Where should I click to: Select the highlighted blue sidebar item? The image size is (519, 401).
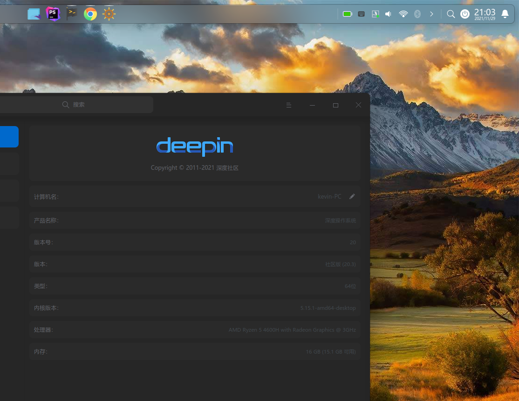(9, 137)
